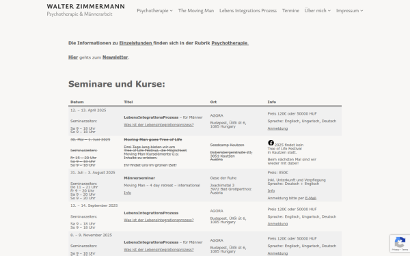
Task: Select the date '12. – 13. April 2025'
Action: [x=88, y=110]
